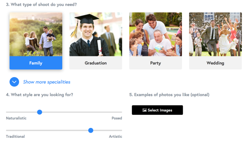The height and width of the screenshot is (148, 249).
Task: Click the Traditional end of the slider track
Action: [x=8, y=130]
